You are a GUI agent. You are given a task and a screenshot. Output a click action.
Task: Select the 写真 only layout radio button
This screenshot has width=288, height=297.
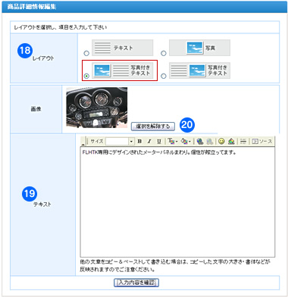tap(164, 53)
